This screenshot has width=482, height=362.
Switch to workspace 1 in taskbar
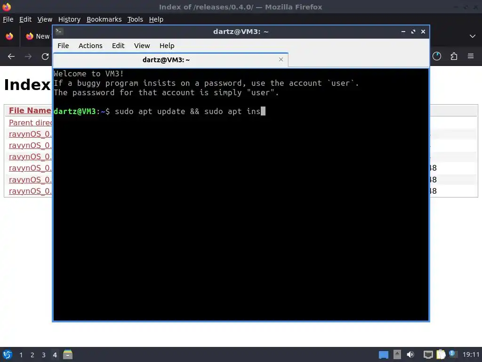point(21,355)
